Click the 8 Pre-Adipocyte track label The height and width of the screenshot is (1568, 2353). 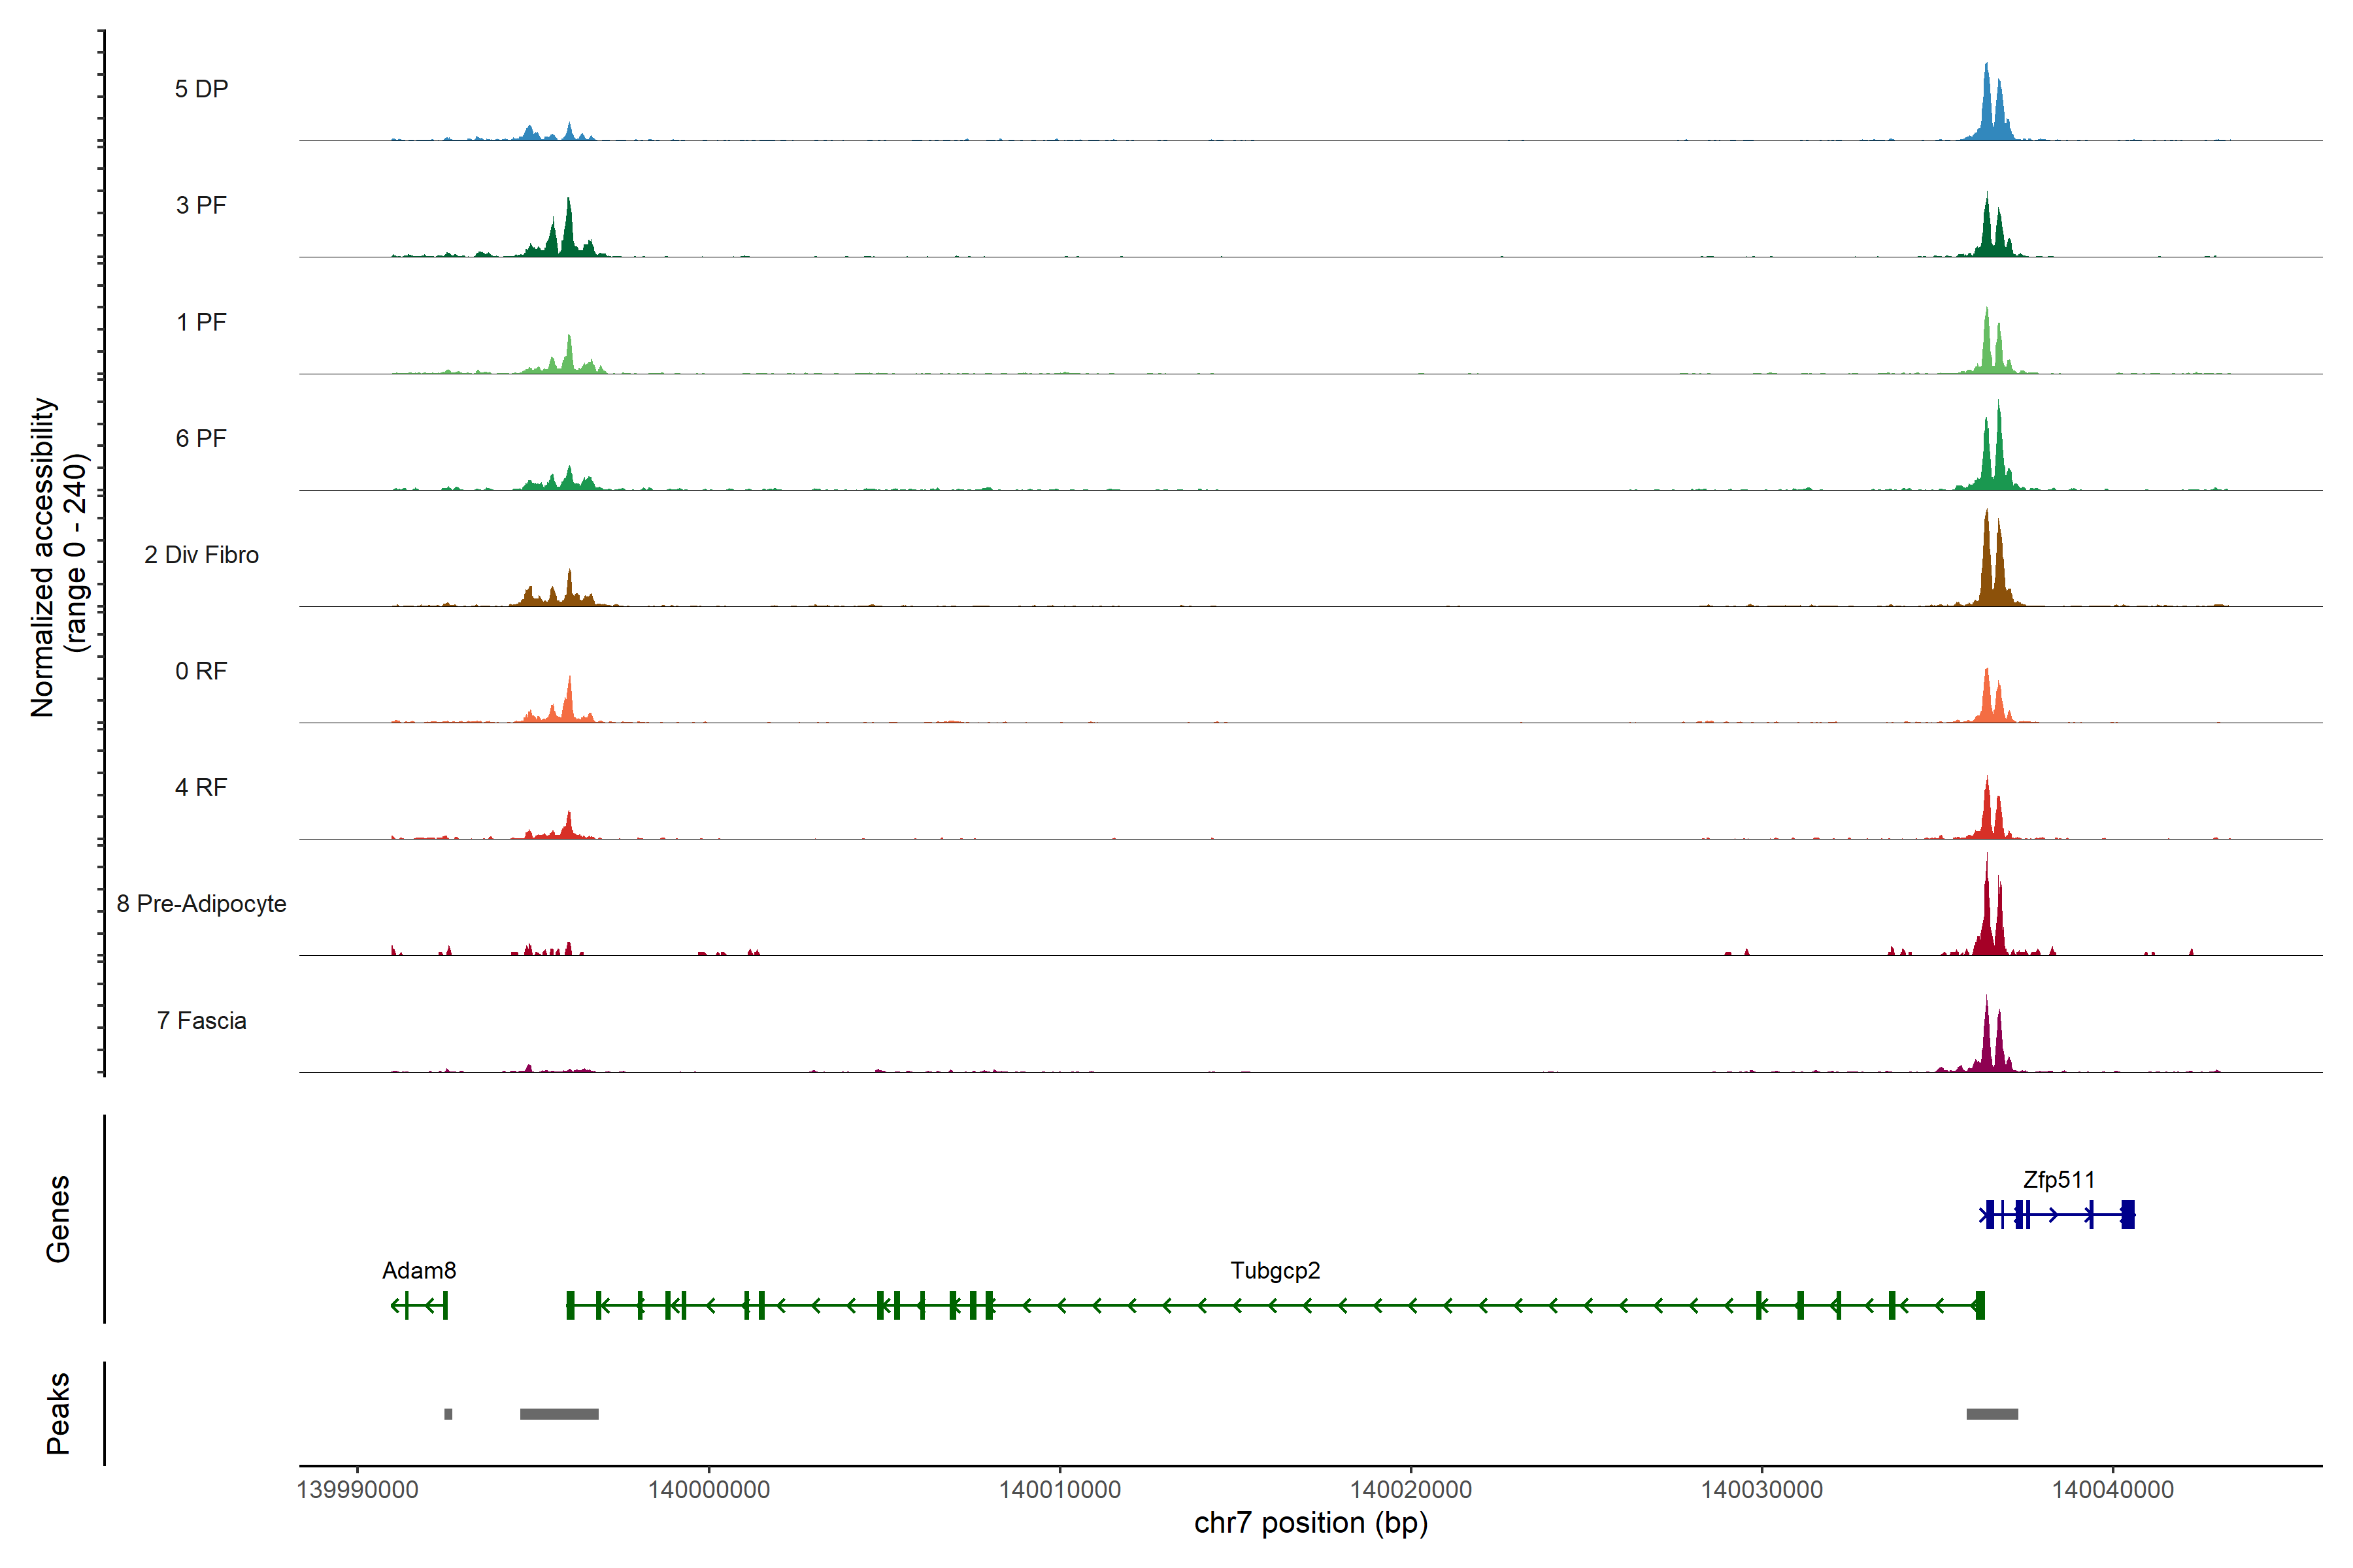click(201, 904)
